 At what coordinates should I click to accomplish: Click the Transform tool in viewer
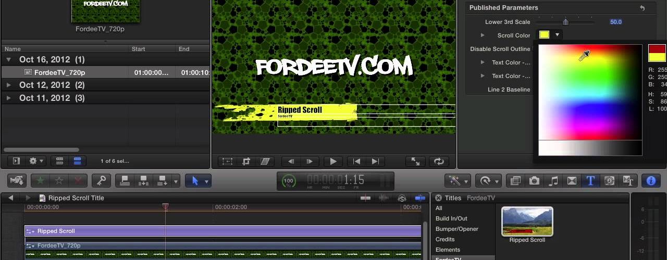[228, 162]
